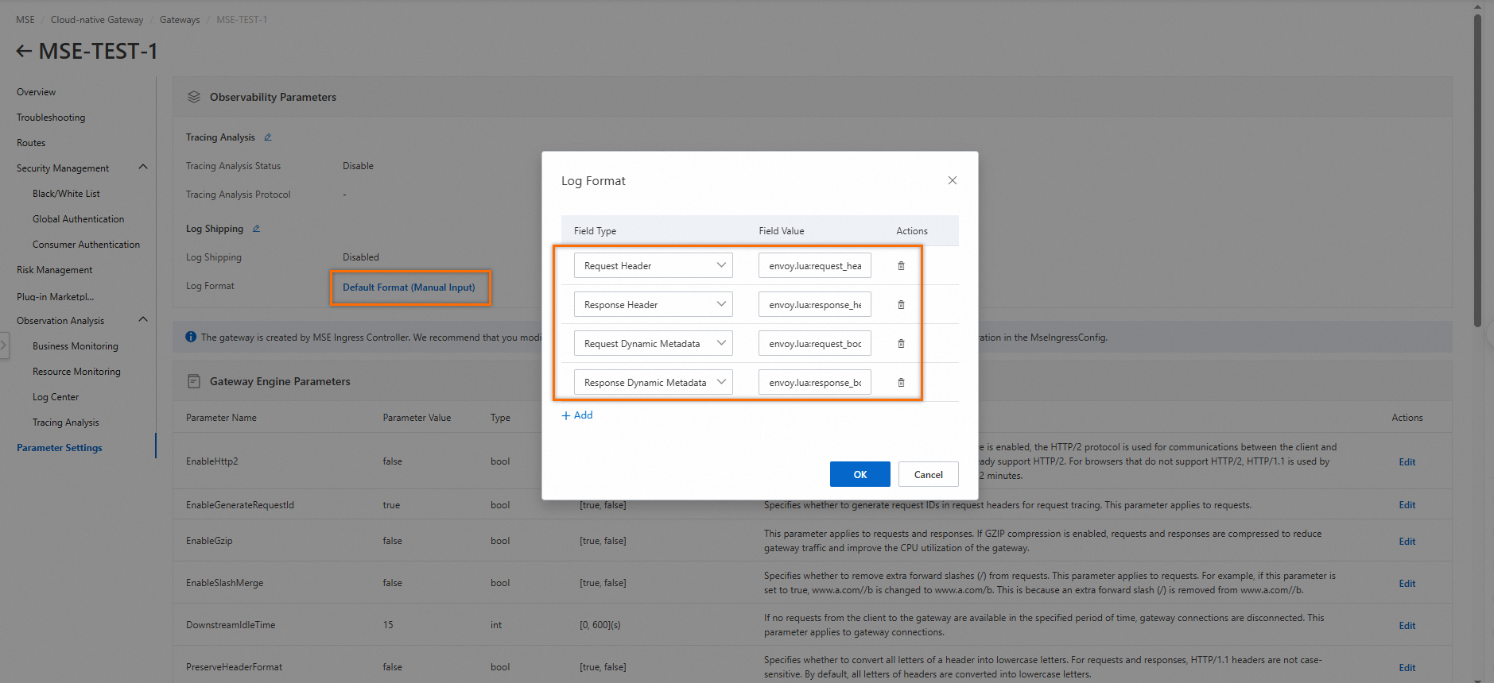Delete the Response Dynamic Metadata row
This screenshot has height=683, width=1494.
pos(901,383)
